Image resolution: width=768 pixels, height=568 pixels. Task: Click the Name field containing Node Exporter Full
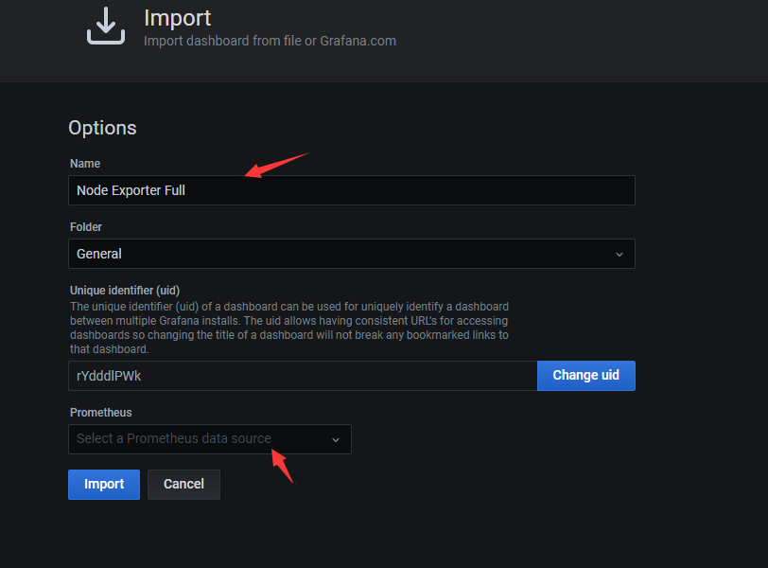click(x=351, y=190)
